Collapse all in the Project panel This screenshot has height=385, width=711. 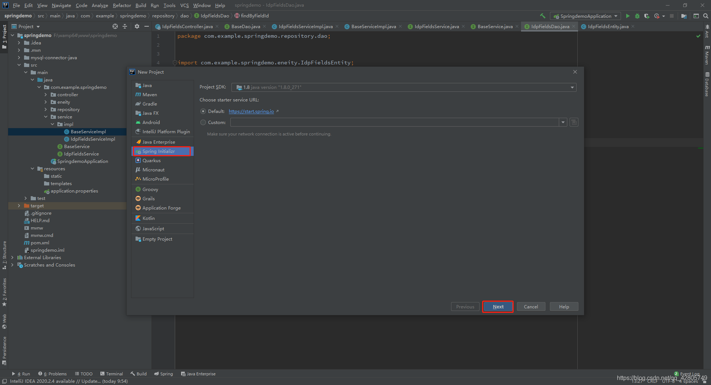point(125,26)
